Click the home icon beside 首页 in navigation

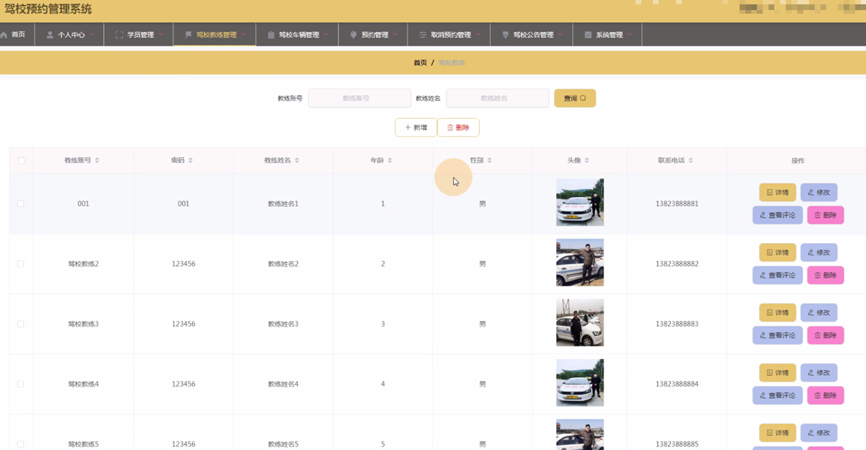tap(4, 35)
